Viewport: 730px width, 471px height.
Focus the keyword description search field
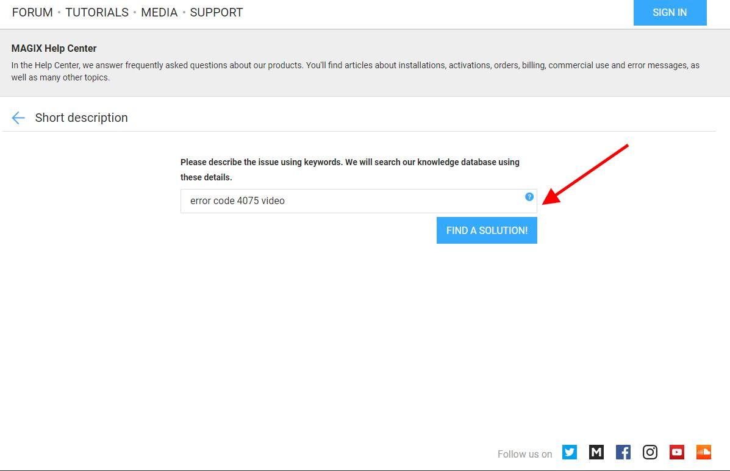359,201
